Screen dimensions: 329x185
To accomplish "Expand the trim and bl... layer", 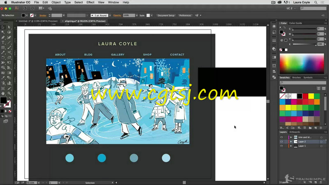I will (x=291, y=137).
